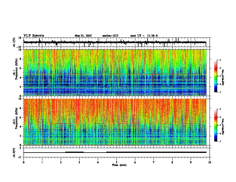This screenshot has width=236, height=182.
Task: Click the ch.3 black signal trace
Action: (115, 152)
